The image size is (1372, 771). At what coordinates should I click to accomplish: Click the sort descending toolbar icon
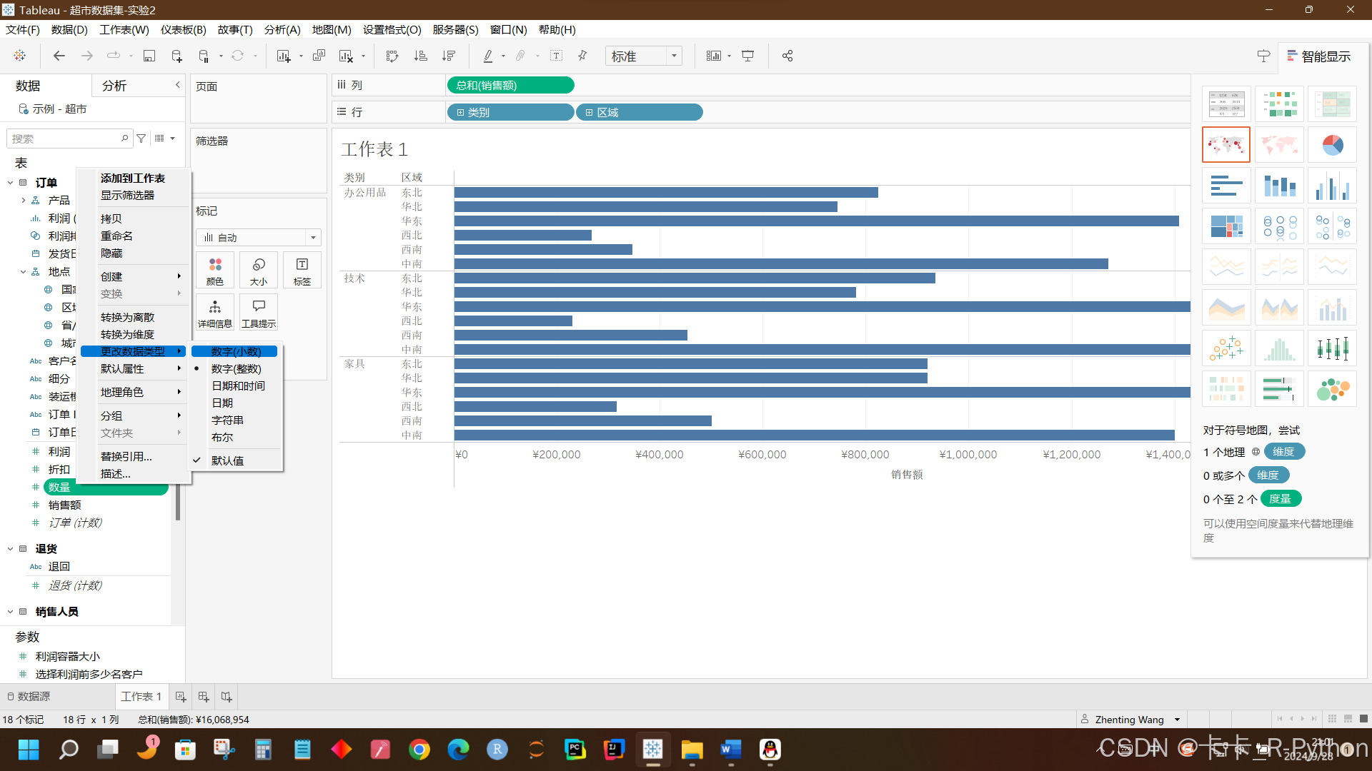(x=449, y=56)
